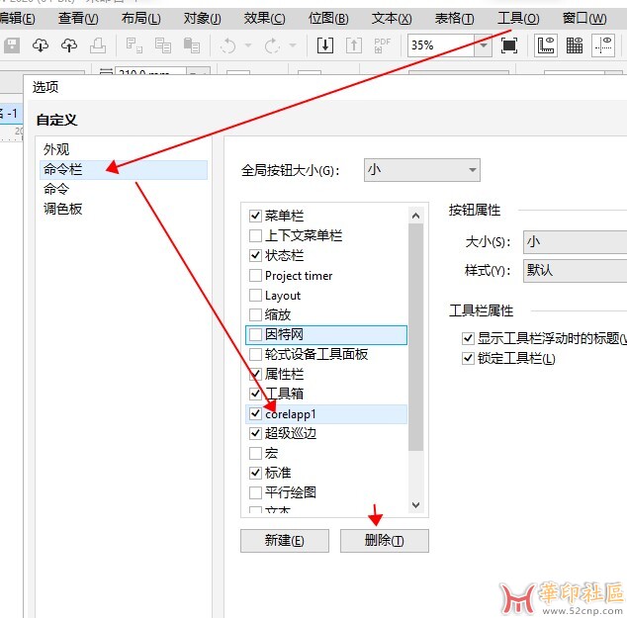Click the Redo arrow icon

[x=272, y=45]
